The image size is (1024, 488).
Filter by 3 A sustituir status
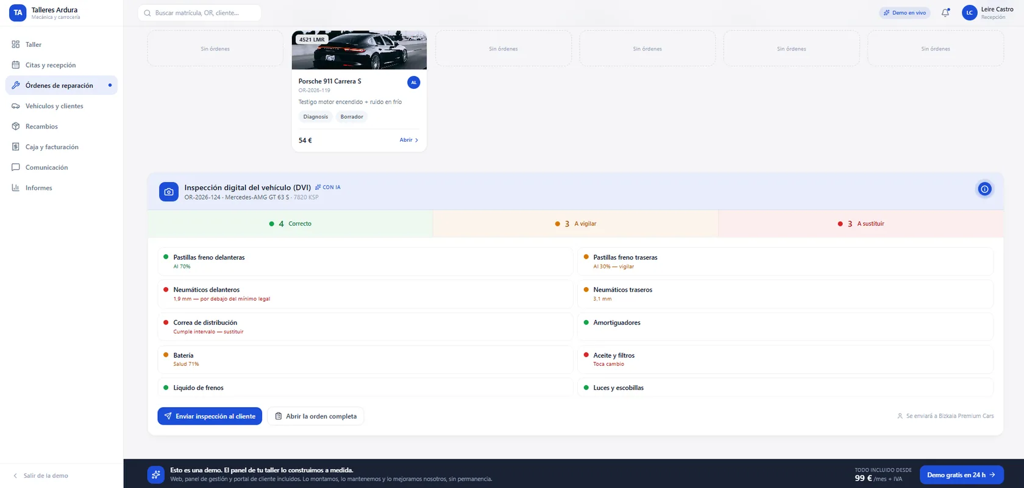861,224
